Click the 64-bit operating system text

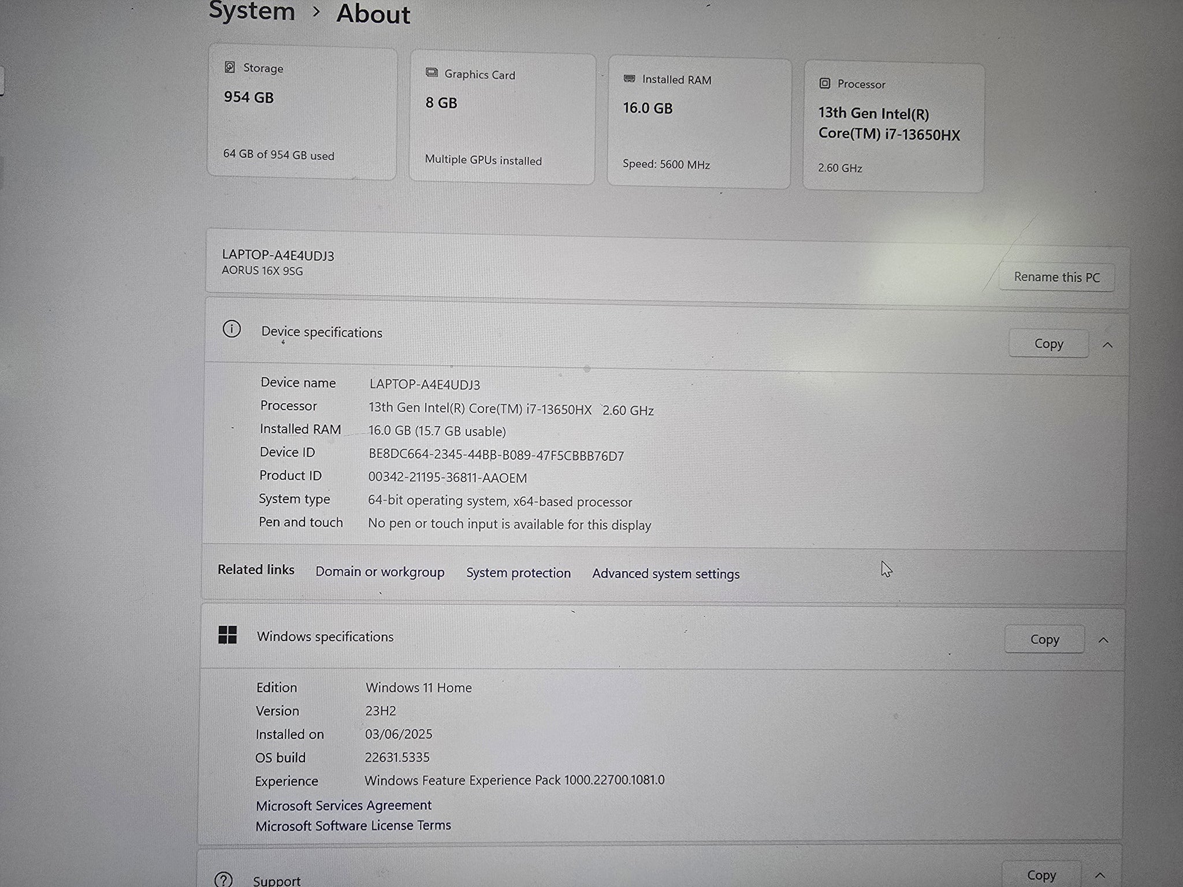point(500,501)
